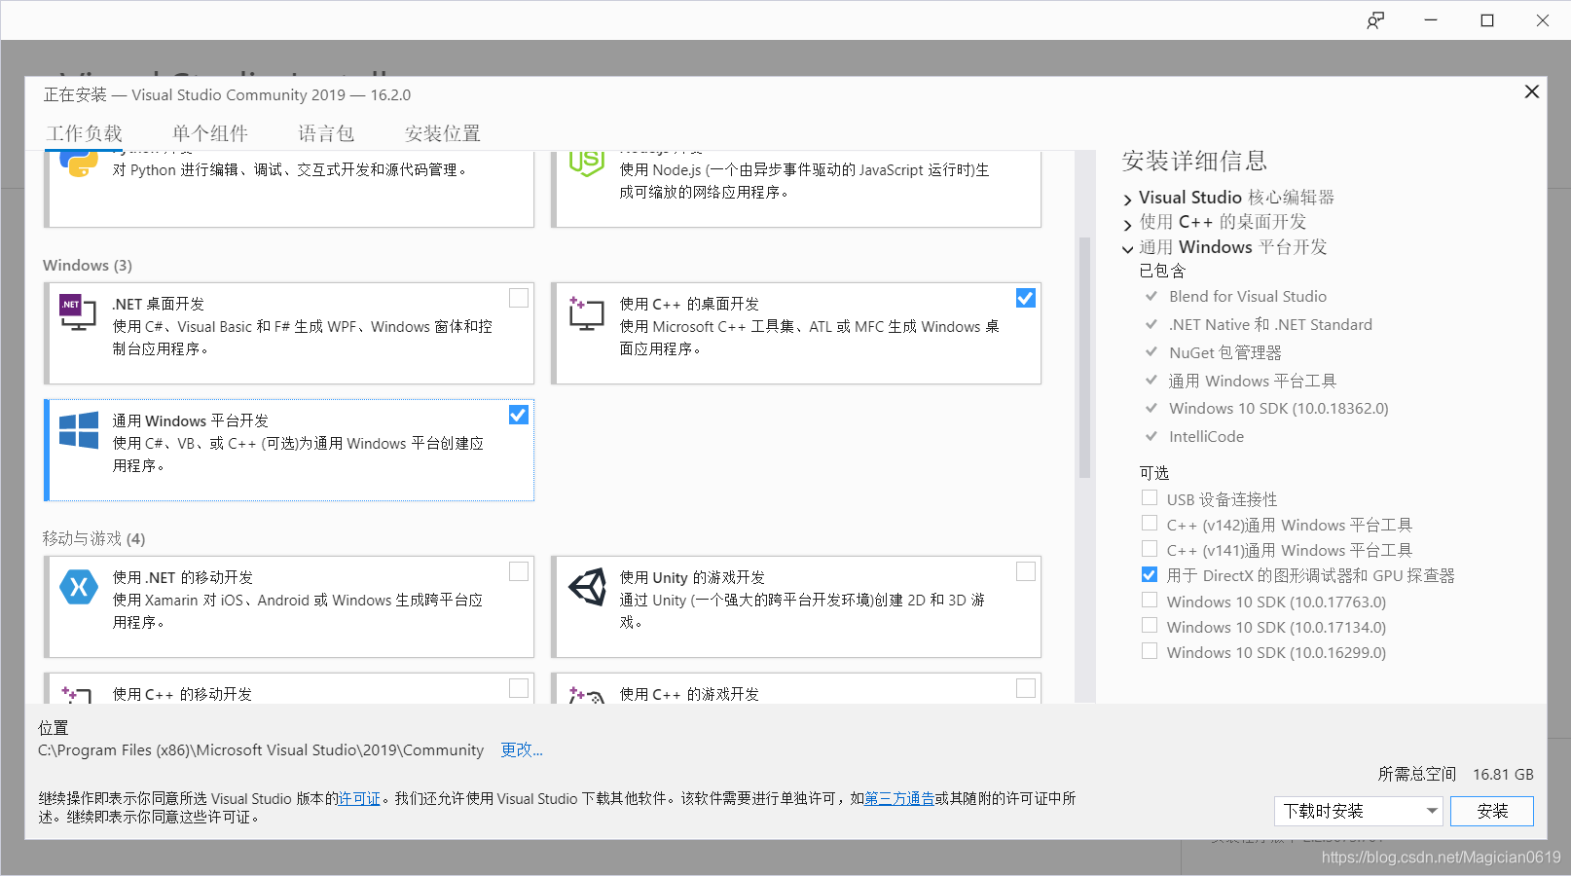Uncheck 通用 Windows 平台开发 workload checkbox
The height and width of the screenshot is (876, 1571).
coord(519,415)
